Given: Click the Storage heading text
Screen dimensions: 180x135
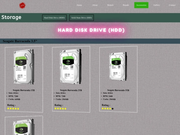Looking at the screenshot, I should (x=11, y=17).
